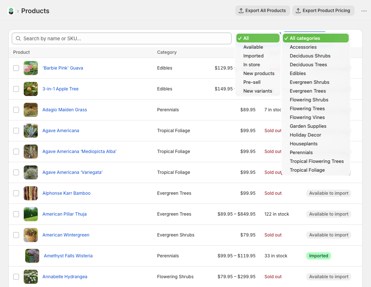Click Amethyst Falls Wisteria thumbnail
The image size is (371, 287).
tap(32, 256)
